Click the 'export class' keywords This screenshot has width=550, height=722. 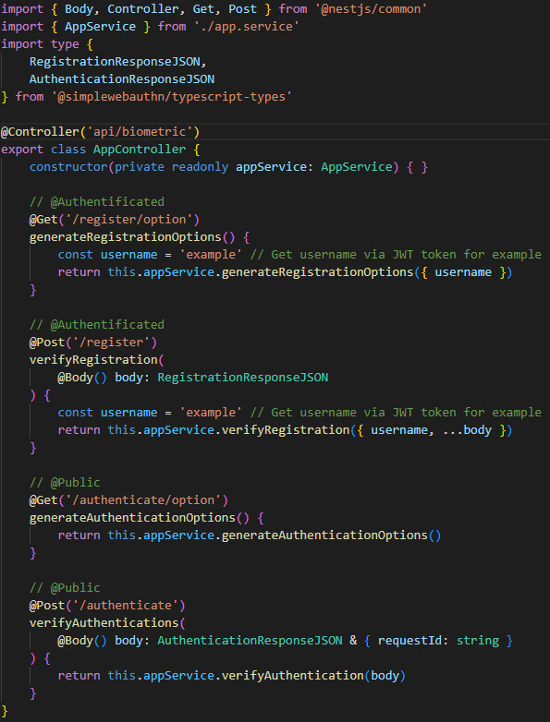point(43,150)
